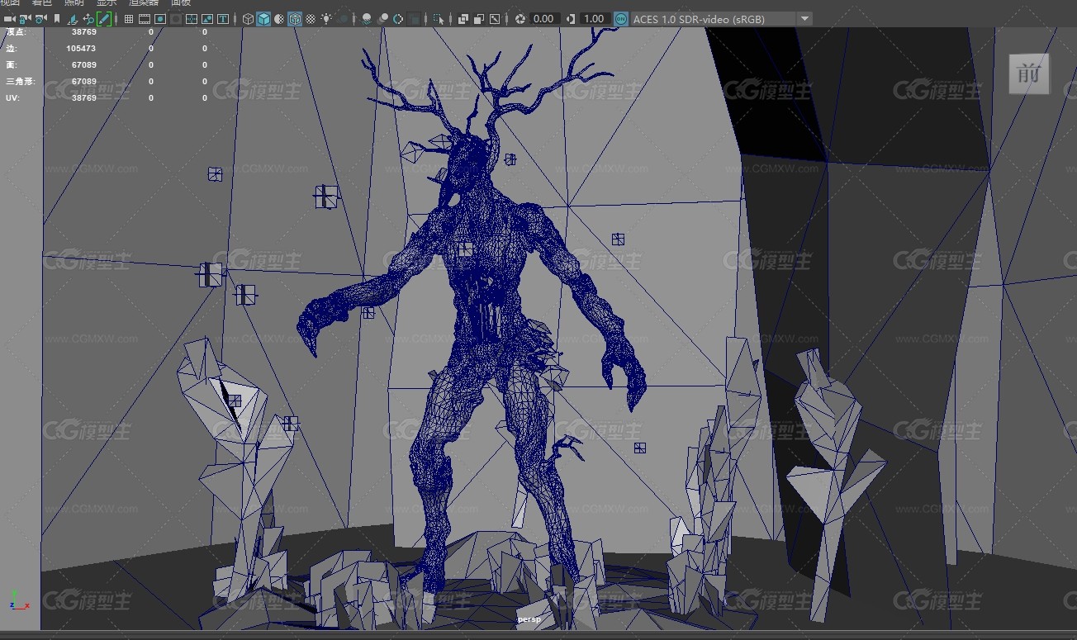Click the Gamma icon
The height and width of the screenshot is (640, 1077).
pos(569,19)
